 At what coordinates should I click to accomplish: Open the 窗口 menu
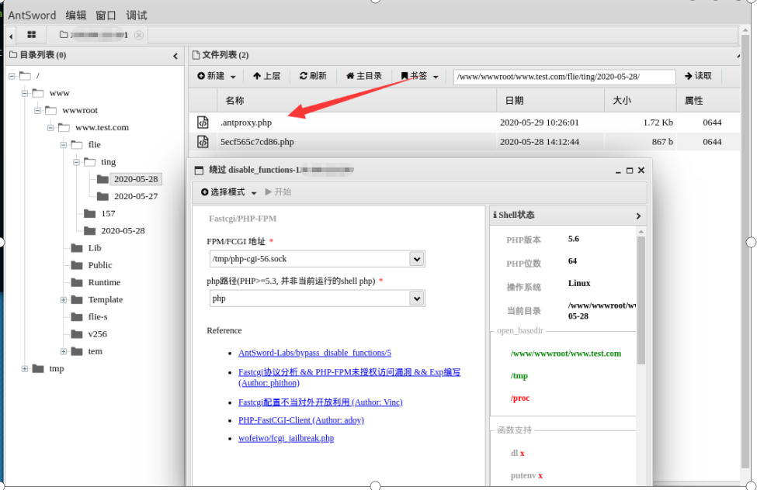104,15
